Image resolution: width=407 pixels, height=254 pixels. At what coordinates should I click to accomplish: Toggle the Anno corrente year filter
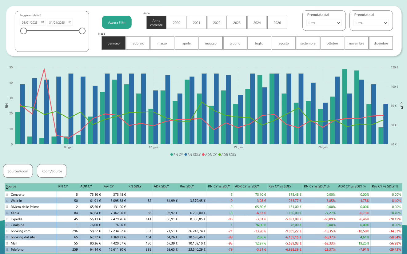(156, 23)
